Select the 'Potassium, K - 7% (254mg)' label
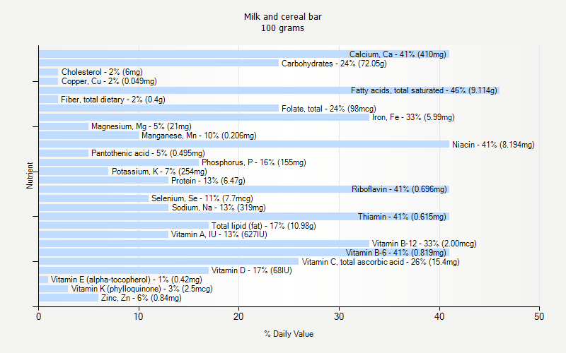566x353 pixels. (159, 172)
